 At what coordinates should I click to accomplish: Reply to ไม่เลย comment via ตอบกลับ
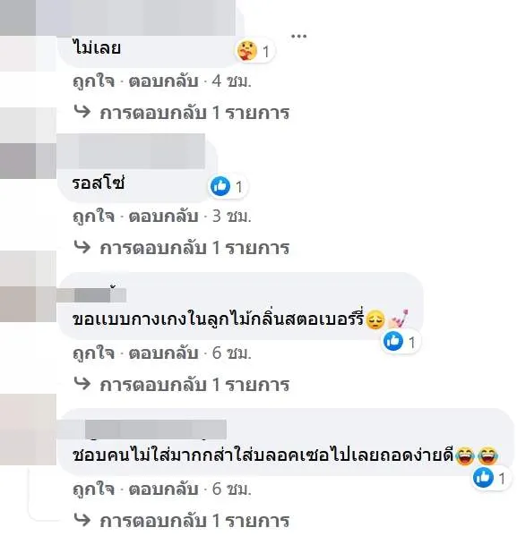tap(164, 81)
